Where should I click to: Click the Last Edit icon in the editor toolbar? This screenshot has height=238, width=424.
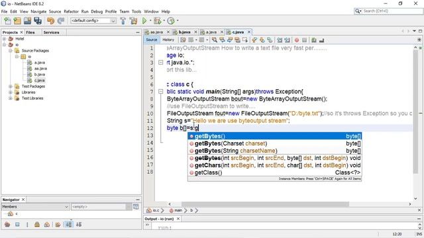[x=183, y=40]
